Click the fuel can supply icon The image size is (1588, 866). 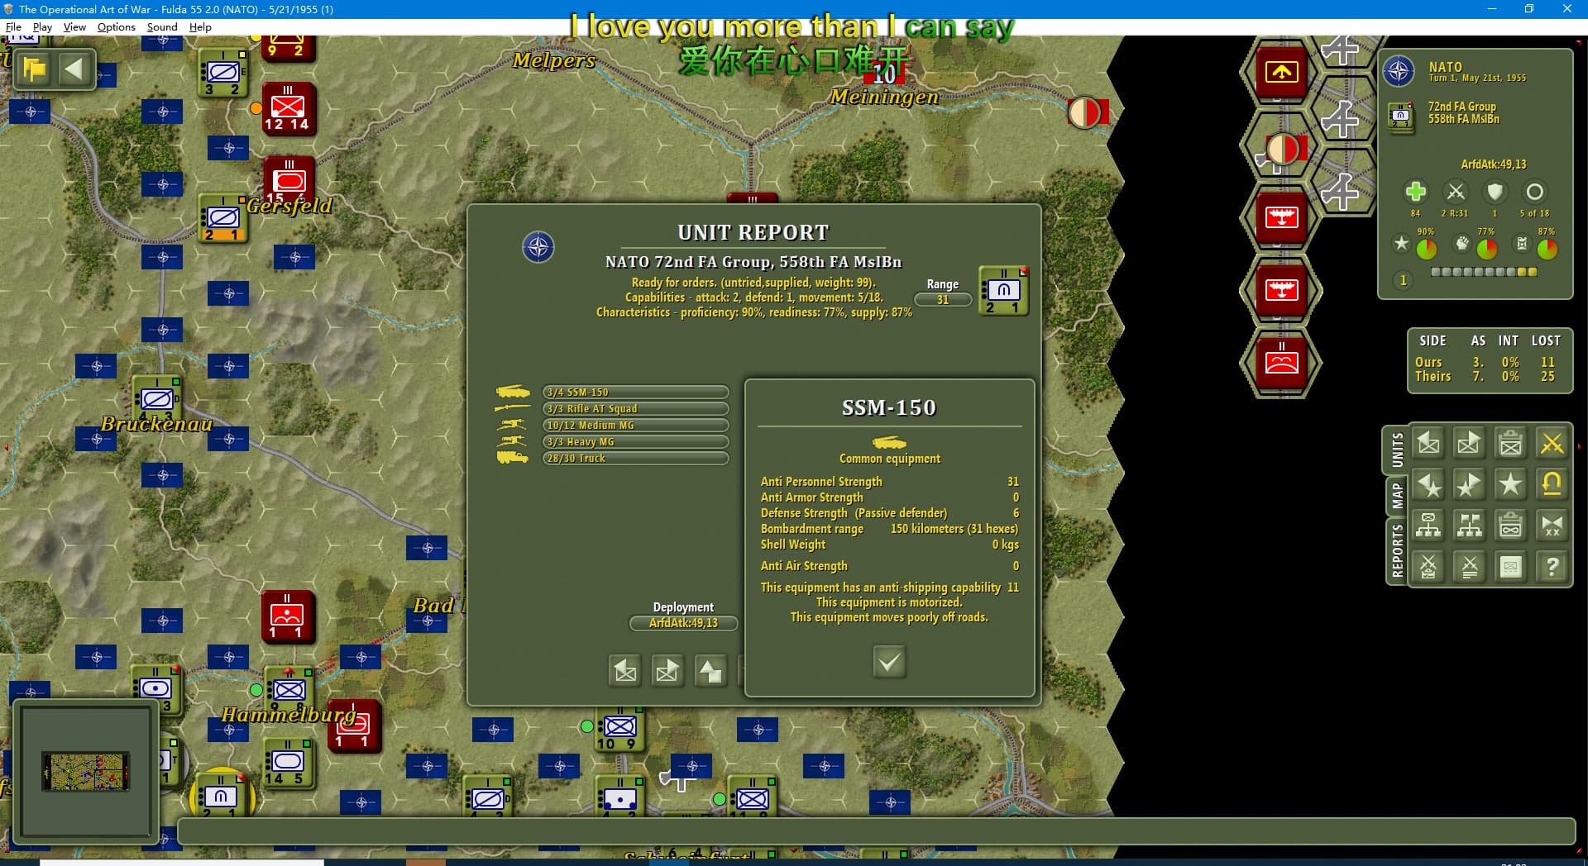point(1521,243)
